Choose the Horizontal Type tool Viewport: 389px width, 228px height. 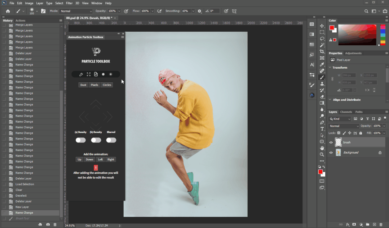[x=322, y=129]
